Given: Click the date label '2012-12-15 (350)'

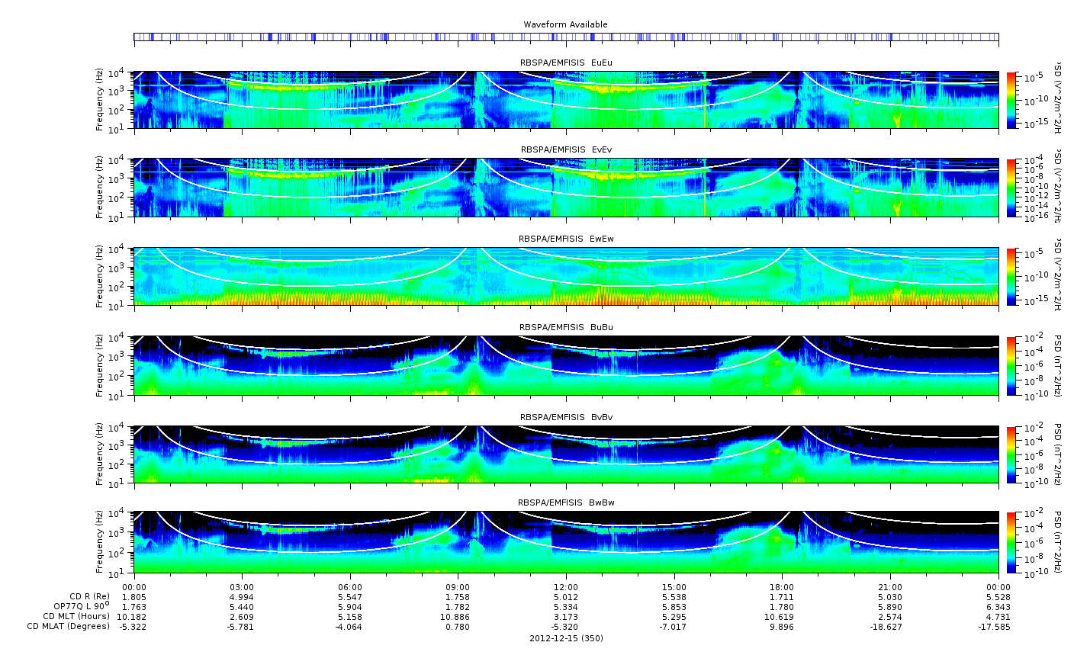Looking at the screenshot, I should pyautogui.click(x=566, y=638).
